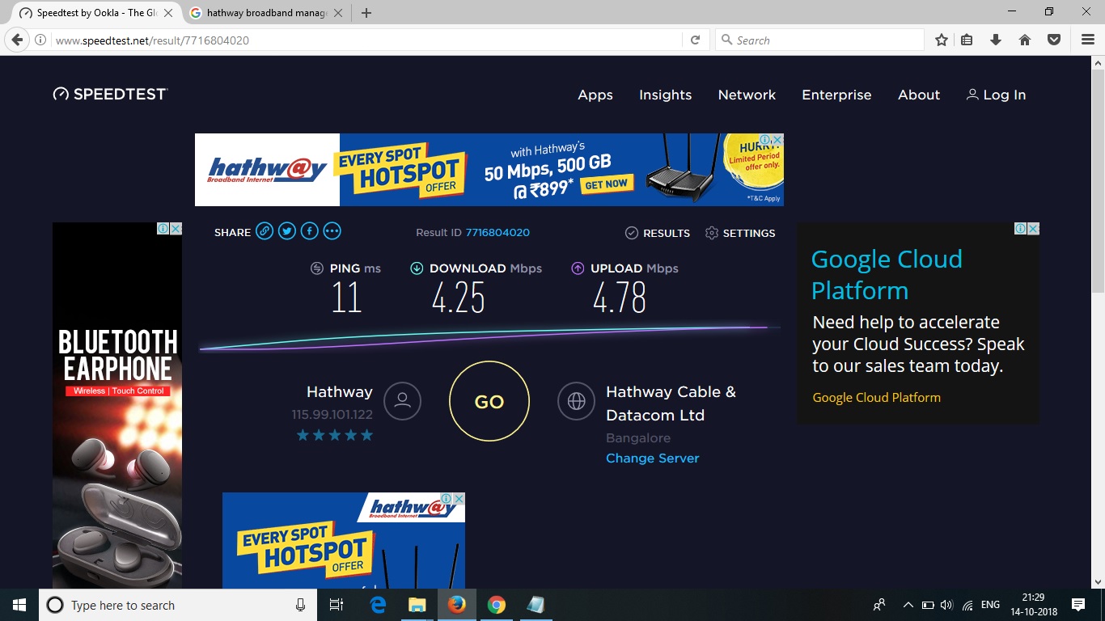Launch Chrome from the Windows taskbar

point(496,605)
